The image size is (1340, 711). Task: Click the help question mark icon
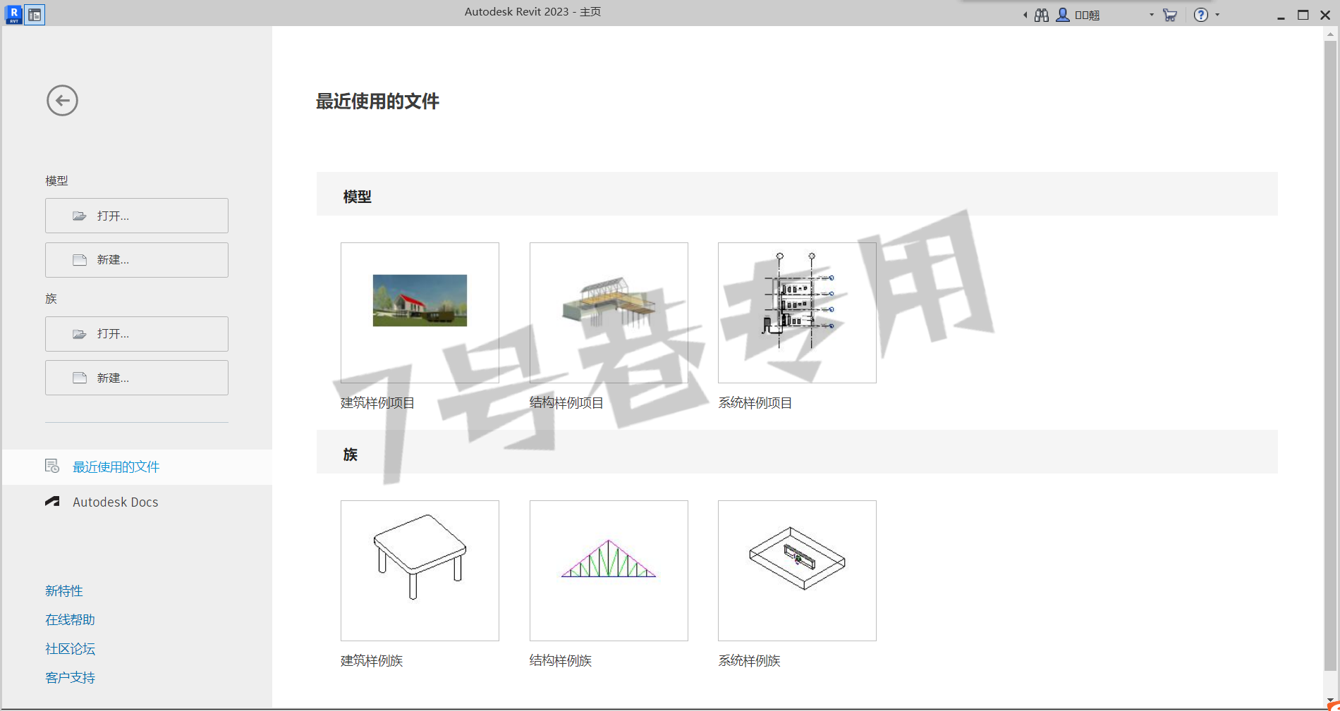coord(1201,15)
